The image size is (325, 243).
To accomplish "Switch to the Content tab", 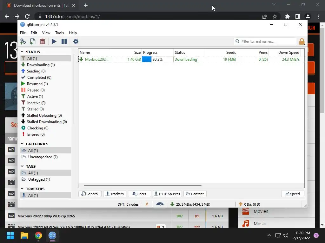I will point(195,194).
